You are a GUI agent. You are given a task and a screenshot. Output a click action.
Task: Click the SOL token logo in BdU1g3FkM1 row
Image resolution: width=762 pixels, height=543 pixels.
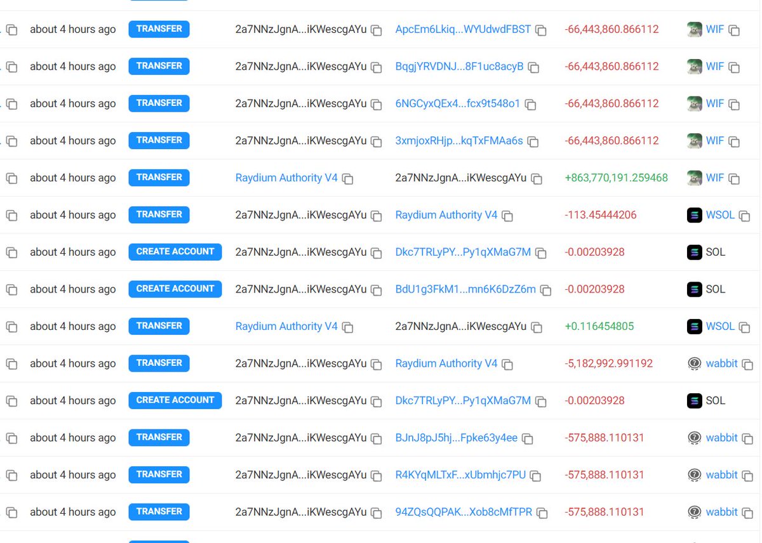(695, 289)
